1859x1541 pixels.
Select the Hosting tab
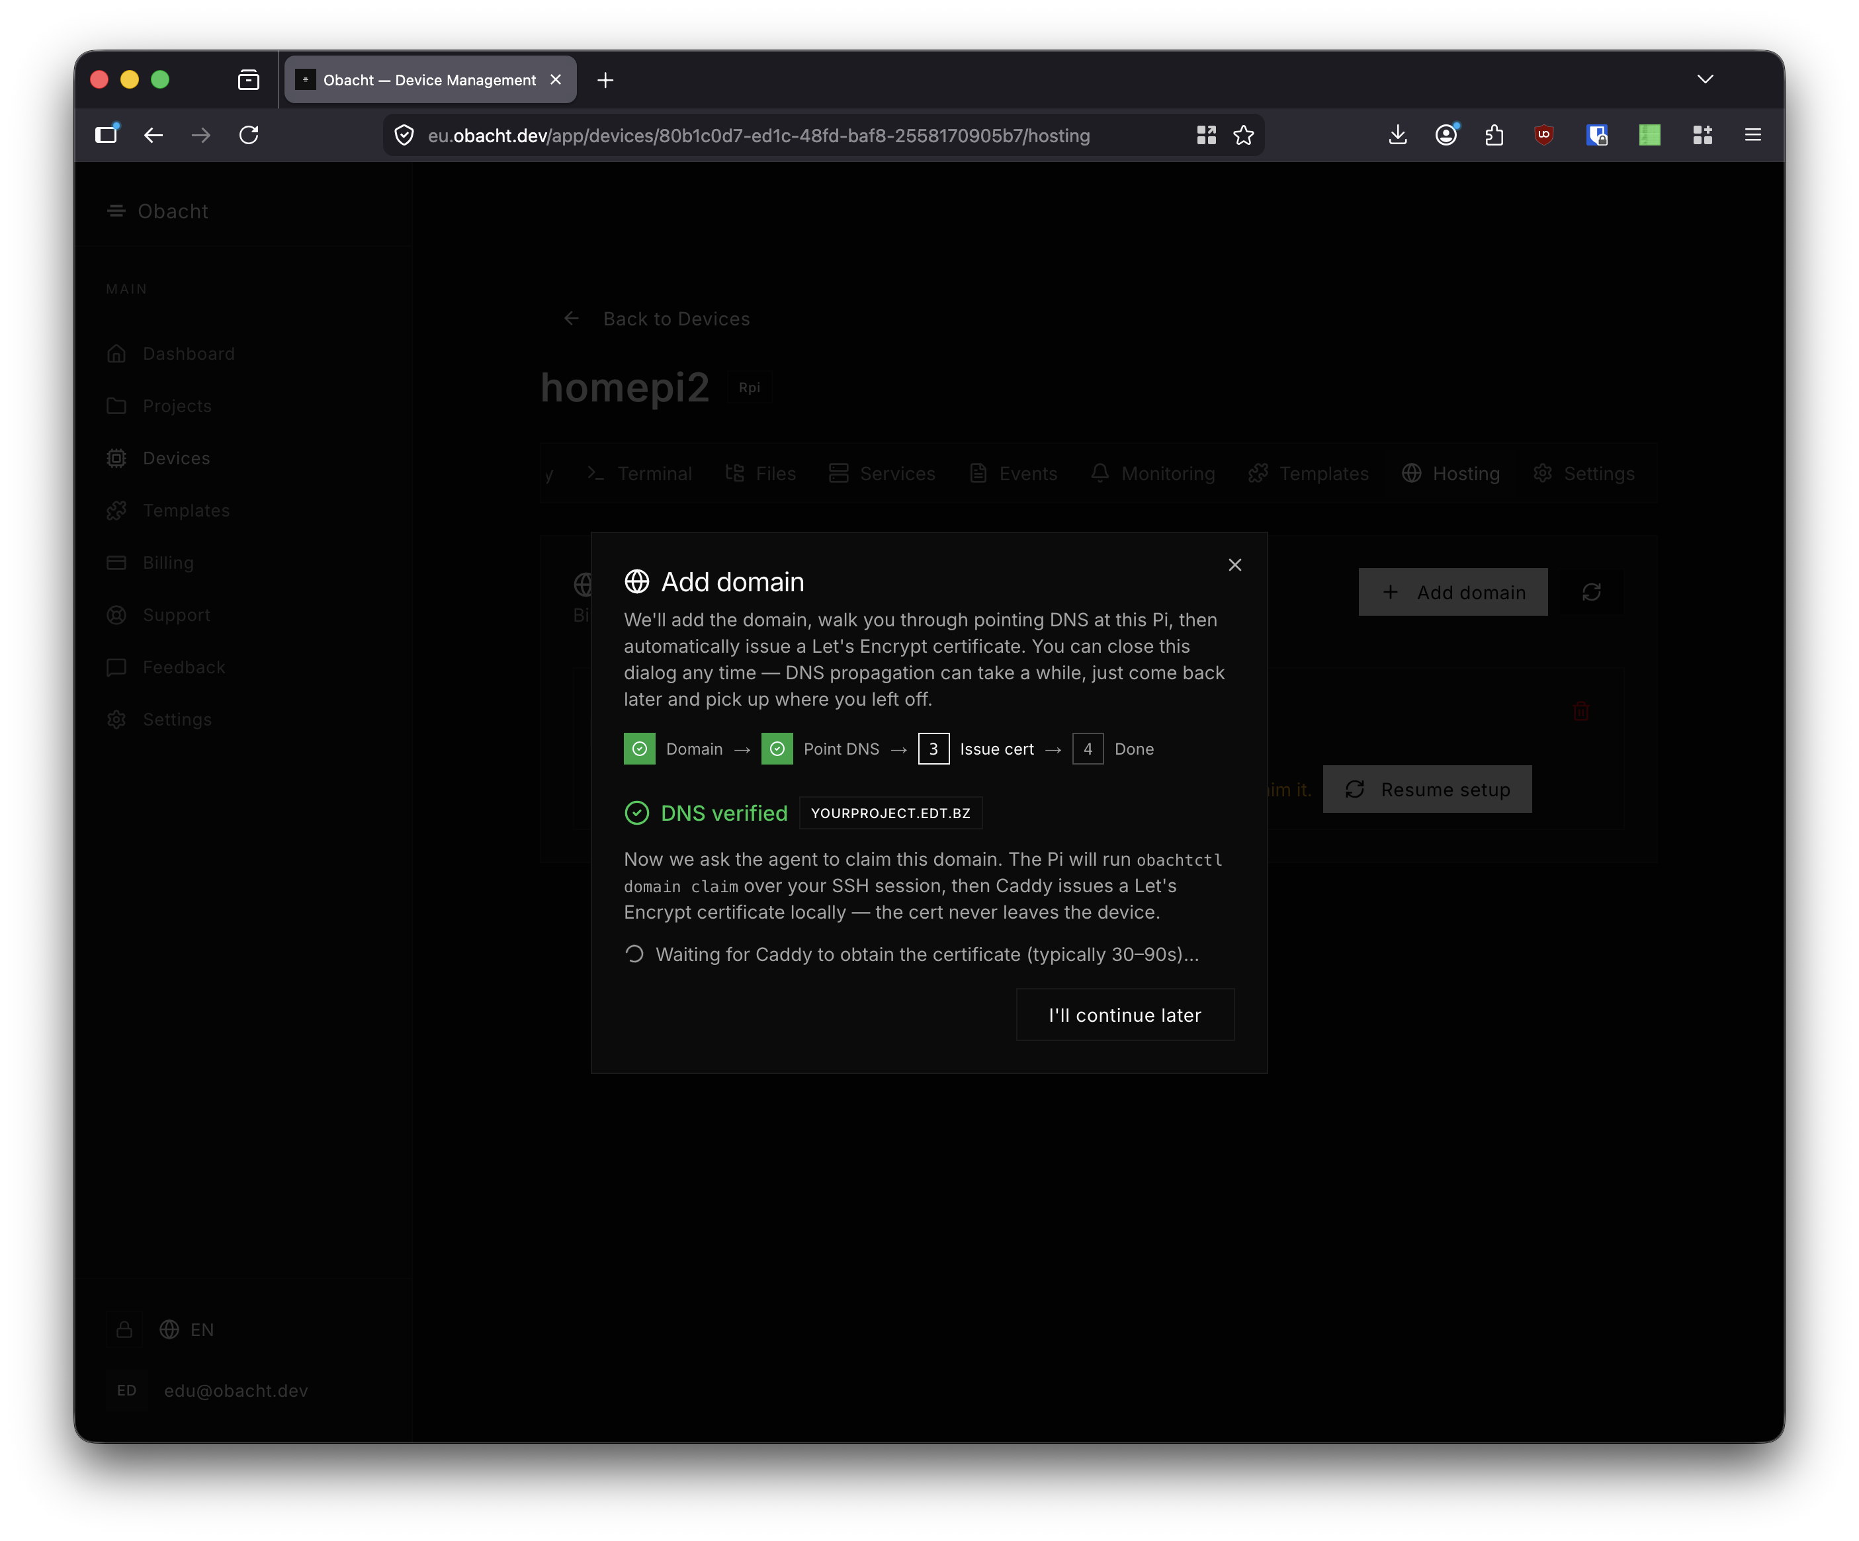(1451, 474)
